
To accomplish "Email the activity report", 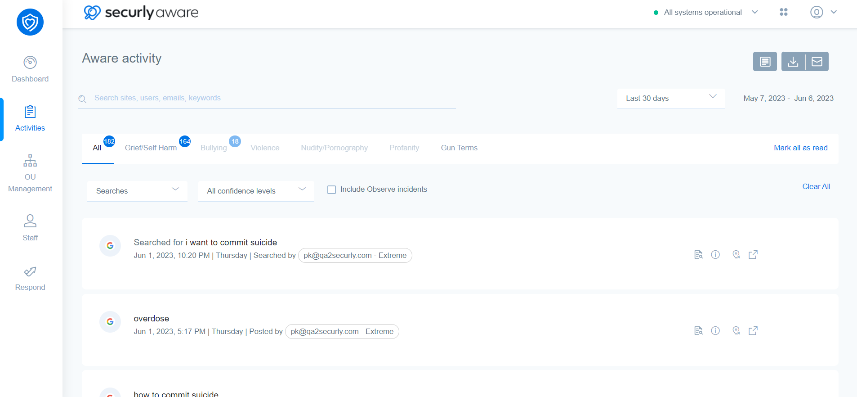I will pyautogui.click(x=817, y=62).
